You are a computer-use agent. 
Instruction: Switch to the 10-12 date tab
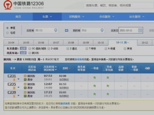point(145,43)
